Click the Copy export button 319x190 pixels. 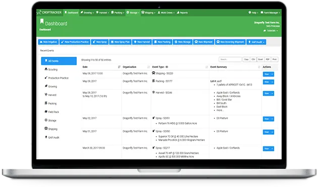tap(246, 59)
